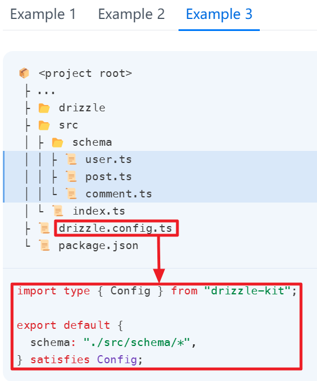317x381 pixels.
Task: Click the post.ts file icon
Action: click(x=72, y=176)
